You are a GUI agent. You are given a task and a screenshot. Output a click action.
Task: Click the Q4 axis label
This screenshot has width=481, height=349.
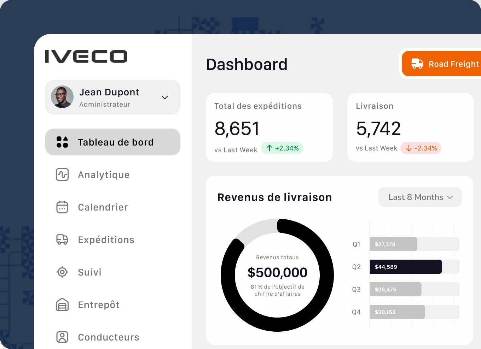[356, 312]
